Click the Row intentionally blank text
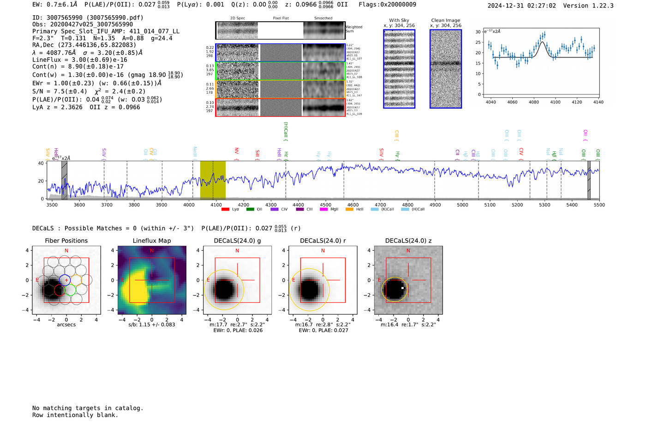Viewport: 646px width, 440px height. 75,415
